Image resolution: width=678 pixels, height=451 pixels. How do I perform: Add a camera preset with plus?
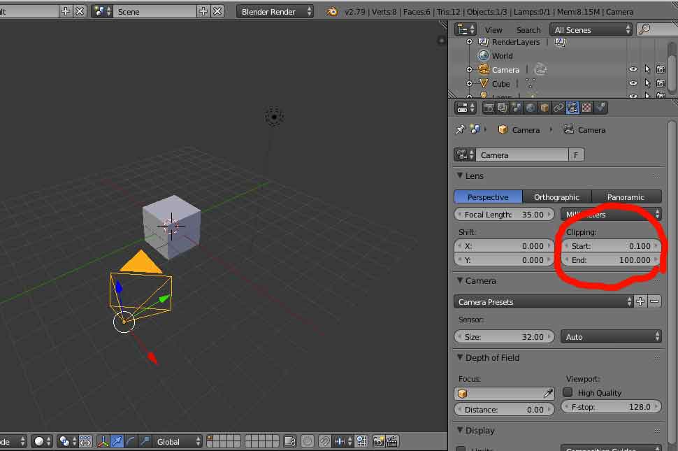(640, 301)
